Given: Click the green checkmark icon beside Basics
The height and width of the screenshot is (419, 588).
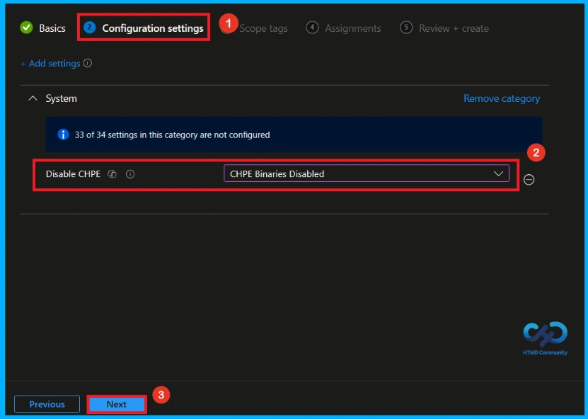Looking at the screenshot, I should coord(27,28).
